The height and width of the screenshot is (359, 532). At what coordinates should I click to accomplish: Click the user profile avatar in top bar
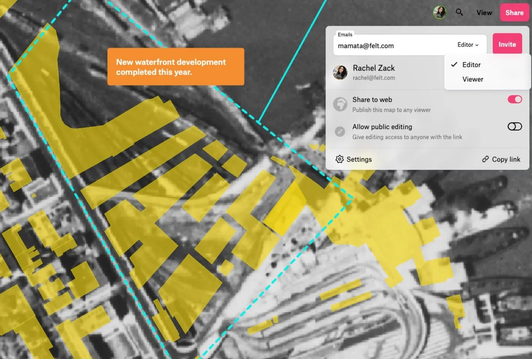[x=440, y=12]
